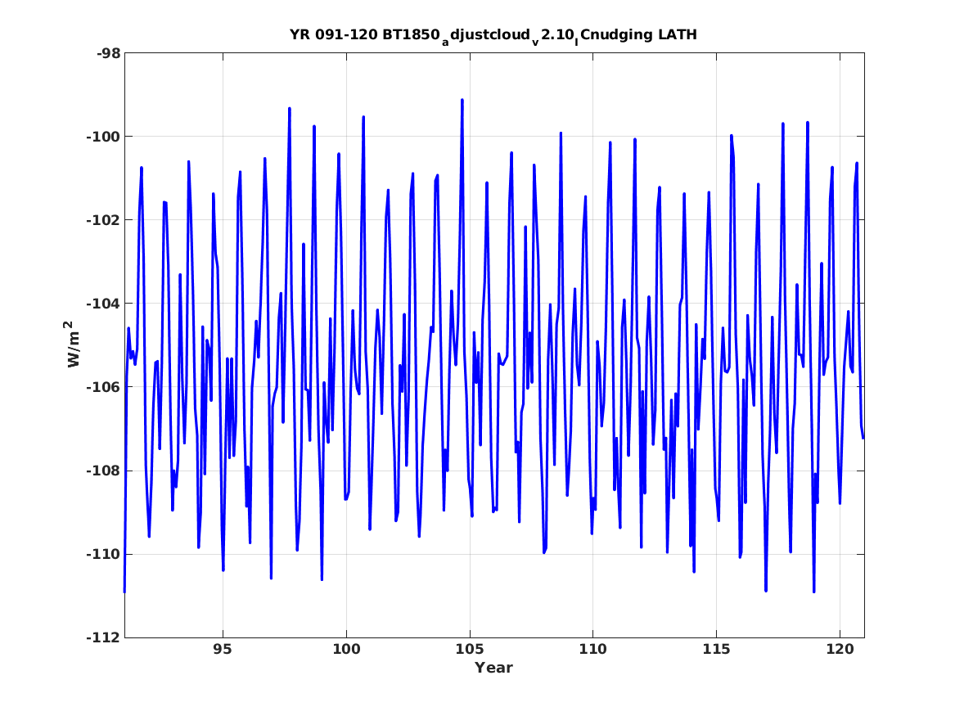Click the x-axis tick label 105
The width and height of the screenshot is (955, 716).
(x=470, y=650)
